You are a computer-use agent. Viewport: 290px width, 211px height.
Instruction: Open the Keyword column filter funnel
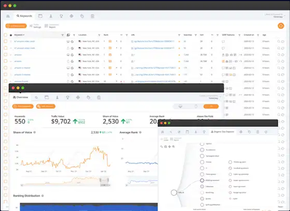point(62,35)
